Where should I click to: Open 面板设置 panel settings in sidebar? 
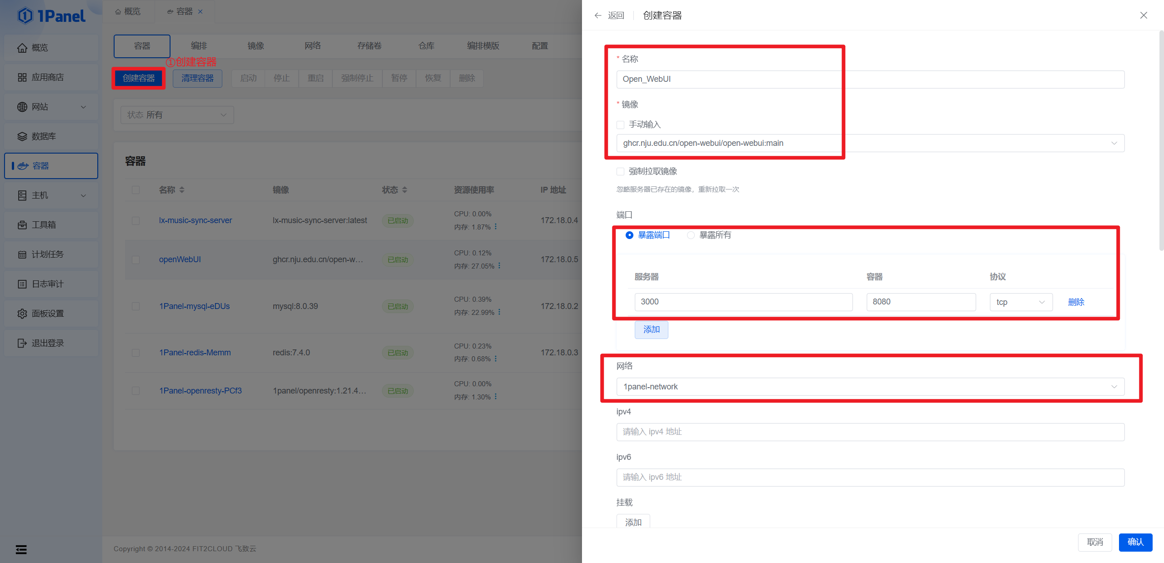pos(51,314)
